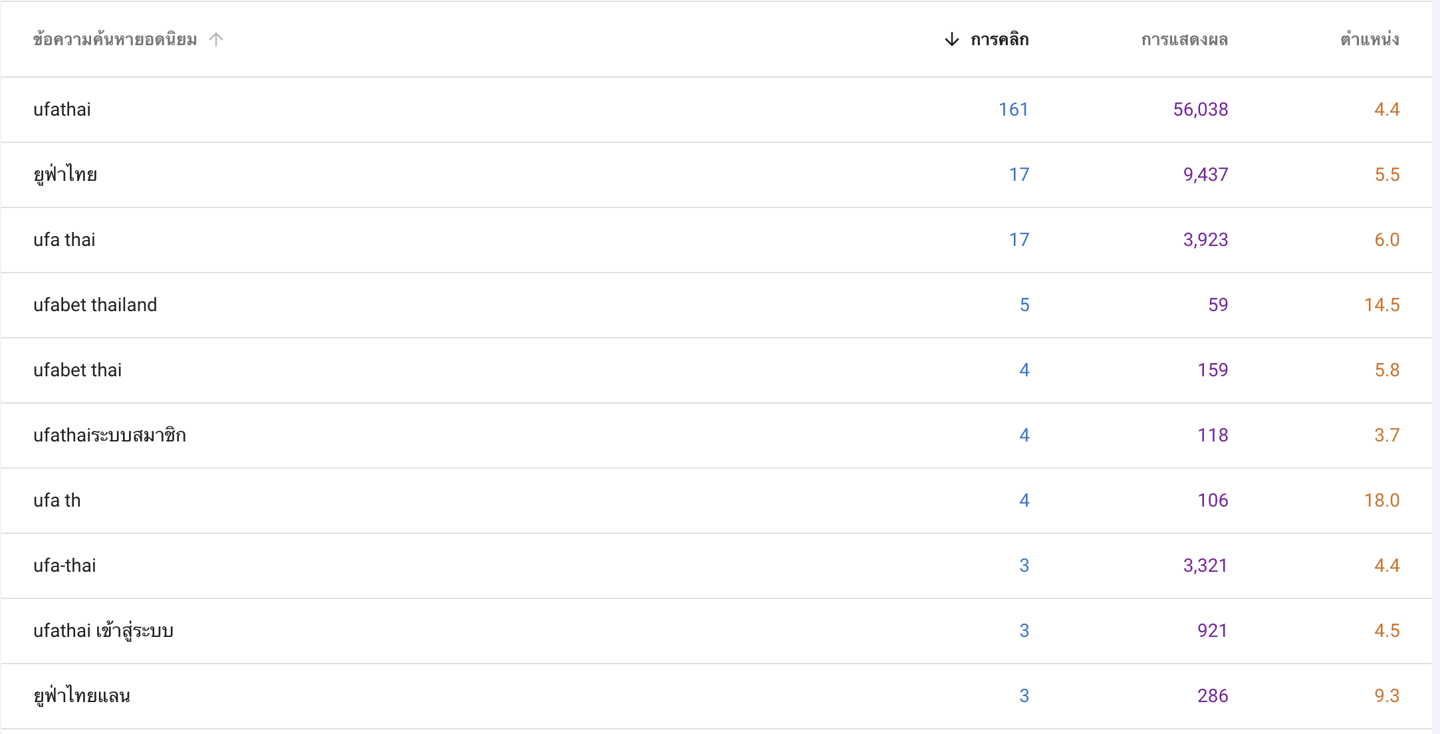This screenshot has height=734, width=1440.
Task: Open the ufabet thai query row
Action: (717, 370)
